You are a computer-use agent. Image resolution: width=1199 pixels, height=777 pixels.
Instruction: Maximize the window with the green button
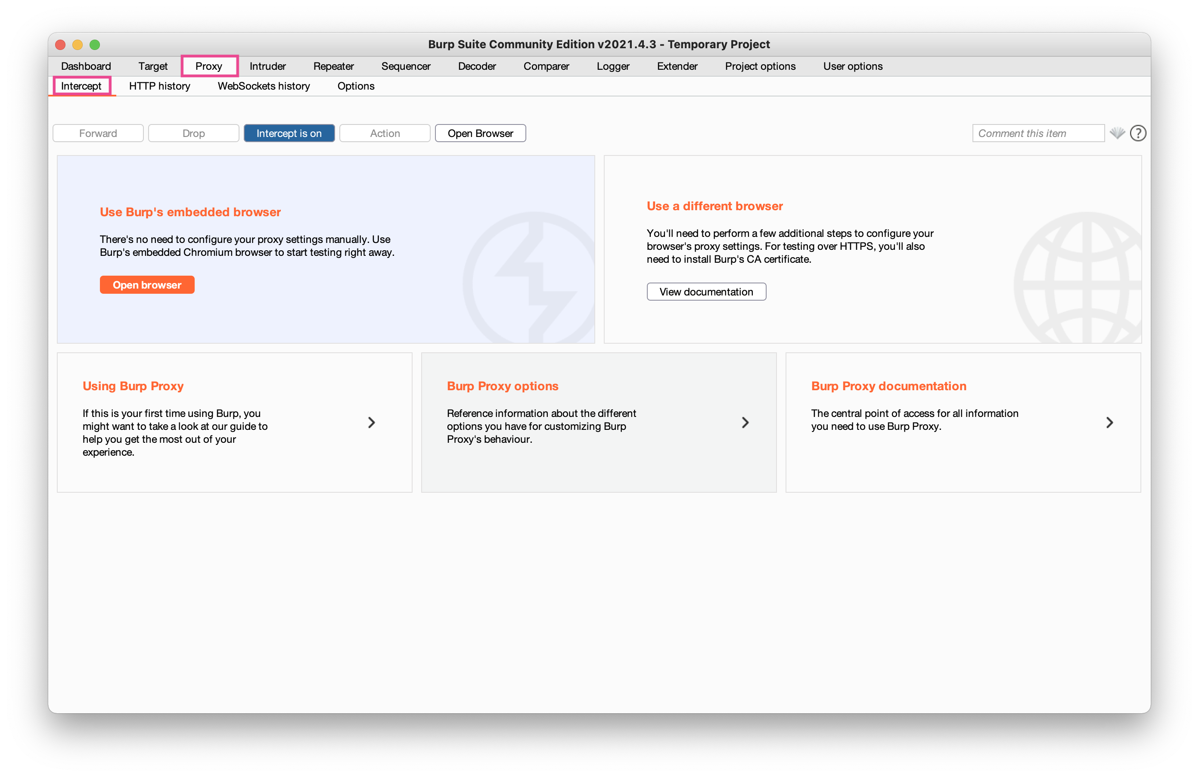(95, 44)
